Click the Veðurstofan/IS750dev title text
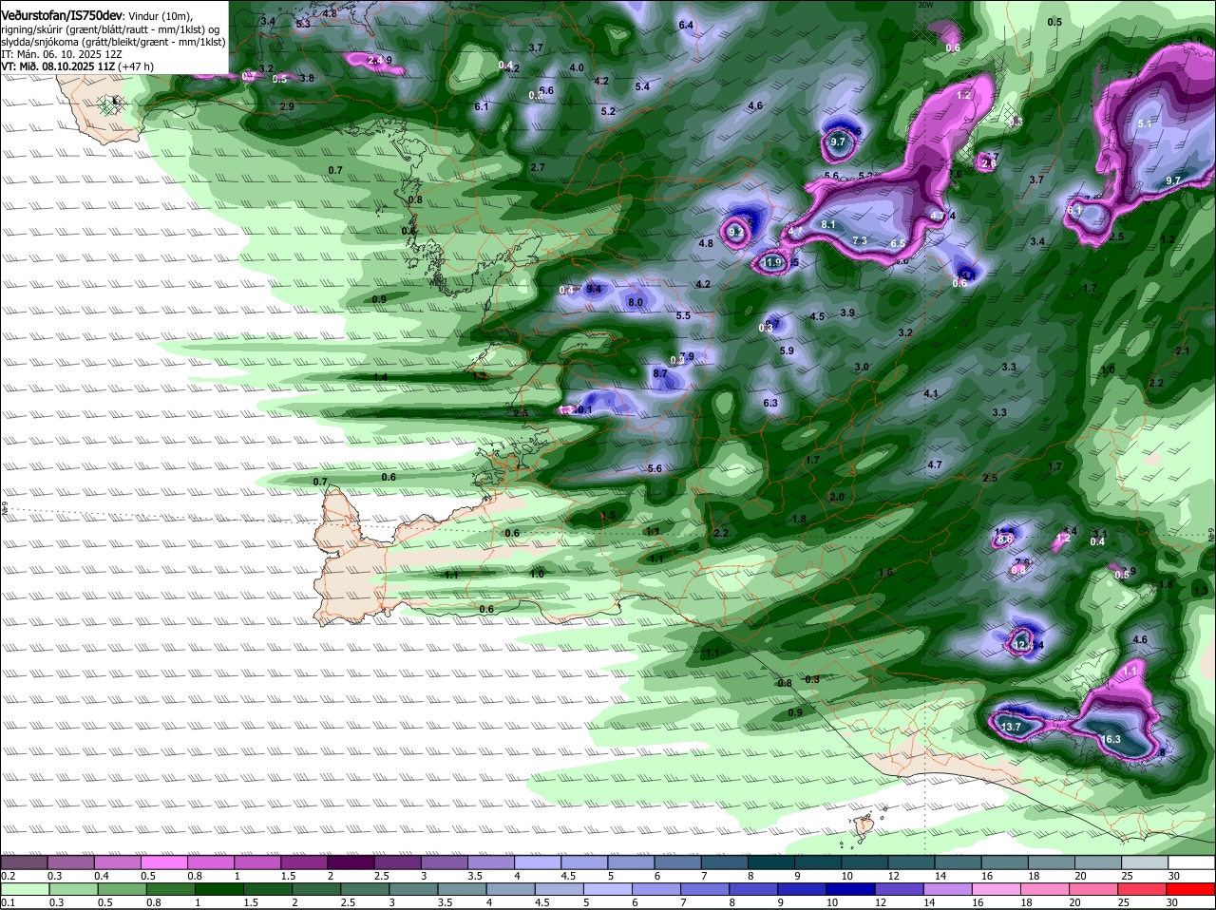Viewport: 1216px width, 910px height. point(61,15)
